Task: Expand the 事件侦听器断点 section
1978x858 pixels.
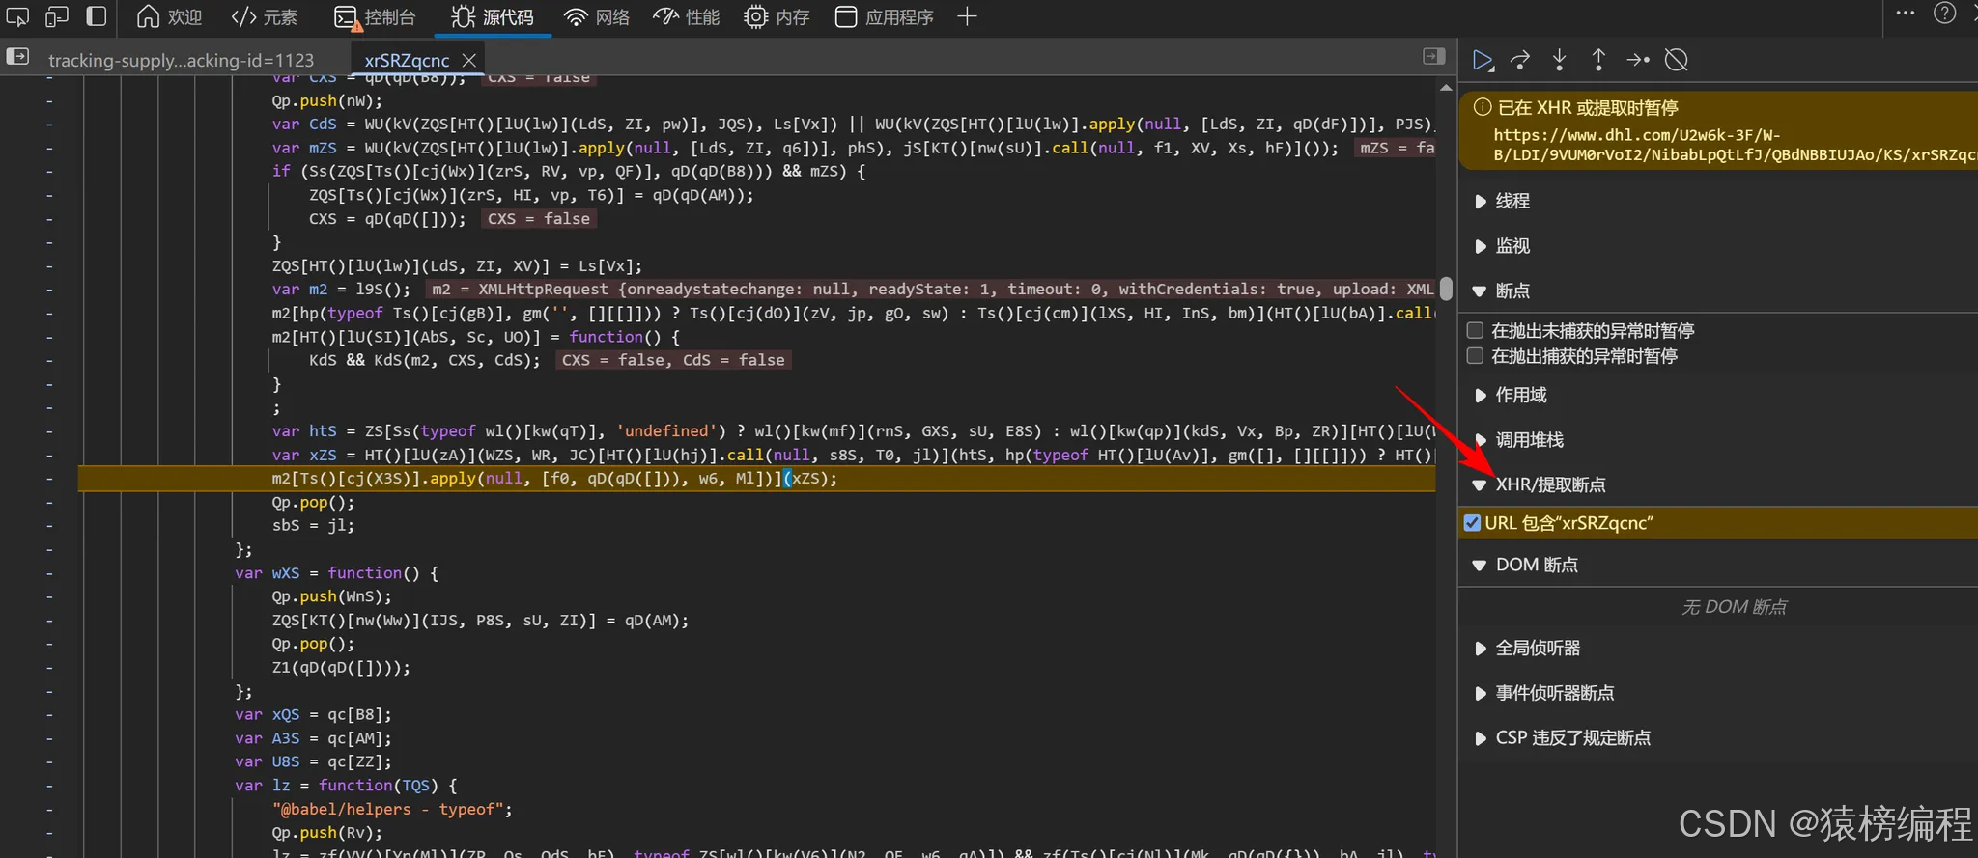Action: 1554,693
